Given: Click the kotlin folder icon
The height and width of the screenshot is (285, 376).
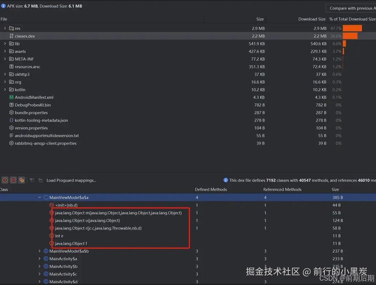Looking at the screenshot, I should pos(11,89).
